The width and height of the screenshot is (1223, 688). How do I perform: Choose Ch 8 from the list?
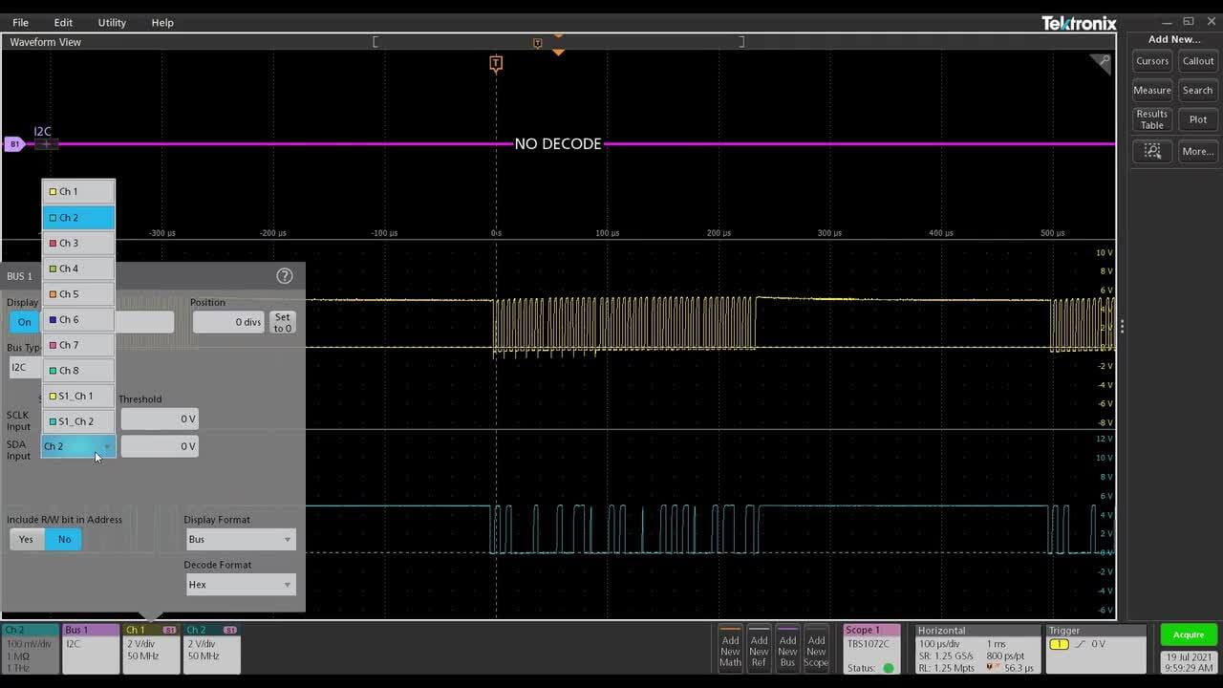click(78, 371)
